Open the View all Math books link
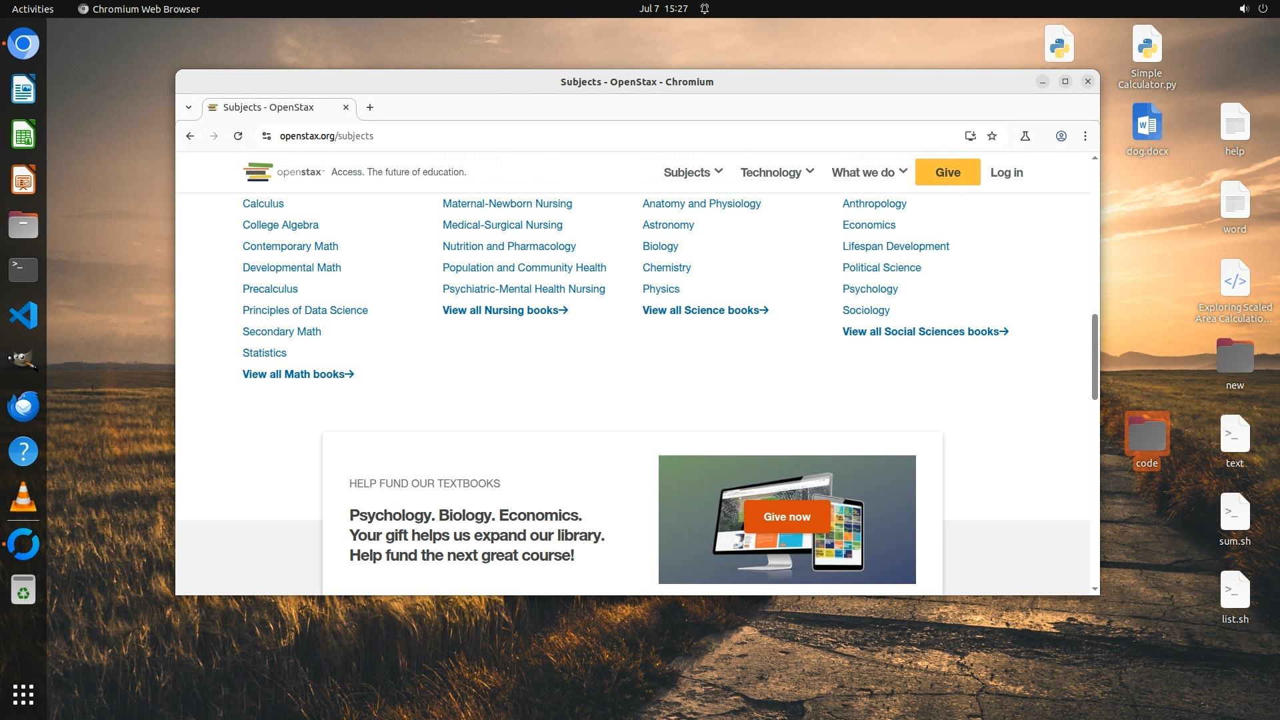 click(x=298, y=375)
